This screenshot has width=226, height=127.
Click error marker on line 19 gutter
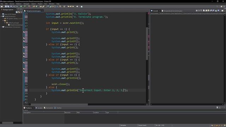point(24,32)
